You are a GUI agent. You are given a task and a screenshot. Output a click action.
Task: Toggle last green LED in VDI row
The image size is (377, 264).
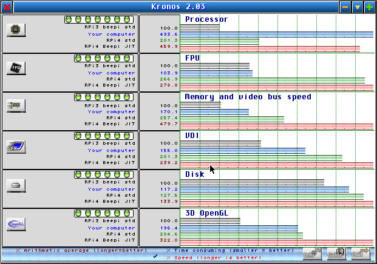pyautogui.click(x=127, y=136)
